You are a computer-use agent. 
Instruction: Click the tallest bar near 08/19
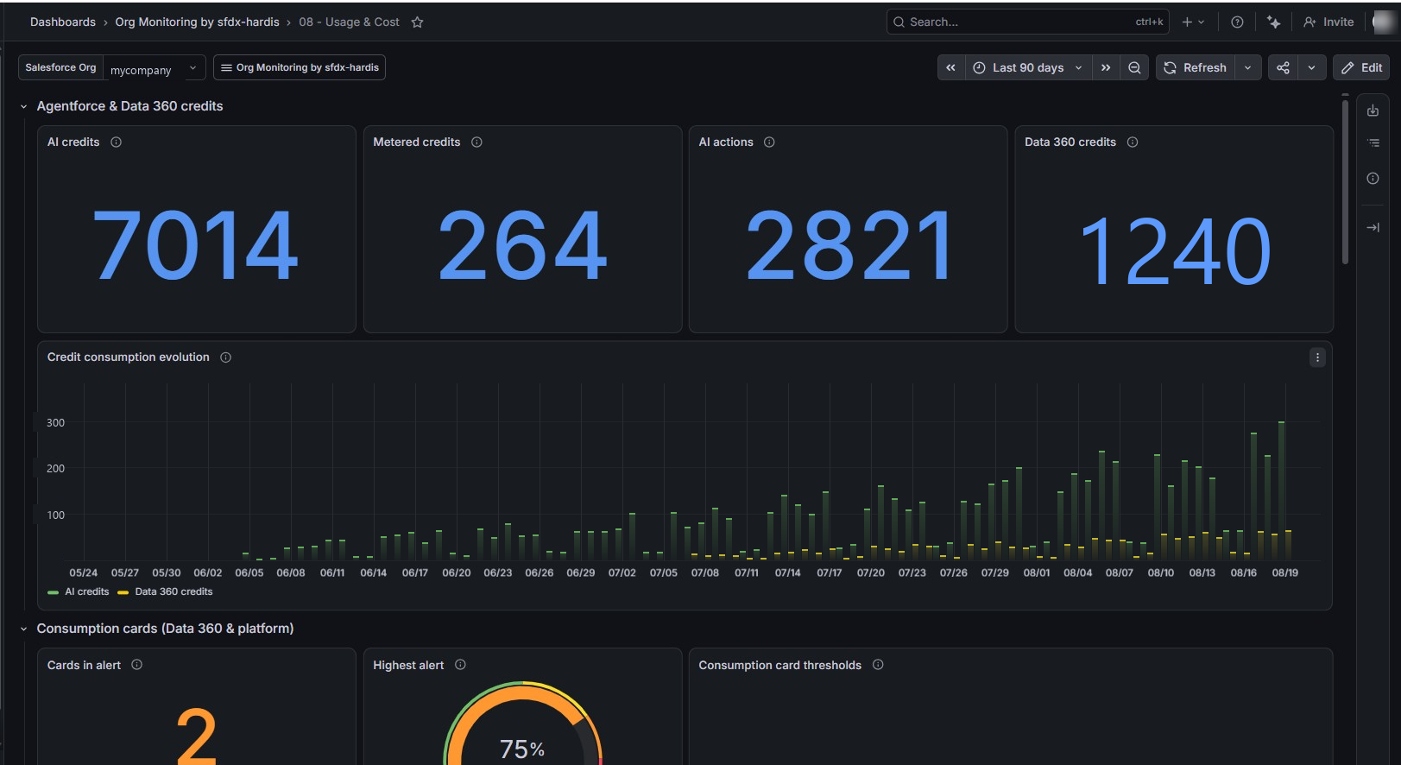(x=1282, y=490)
